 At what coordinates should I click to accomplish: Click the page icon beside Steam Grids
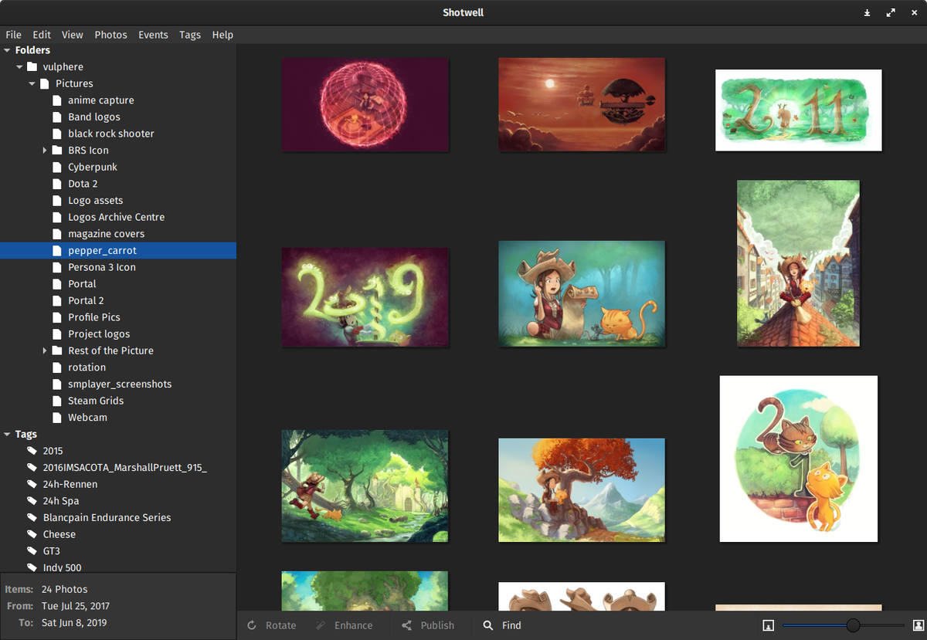pyautogui.click(x=56, y=401)
